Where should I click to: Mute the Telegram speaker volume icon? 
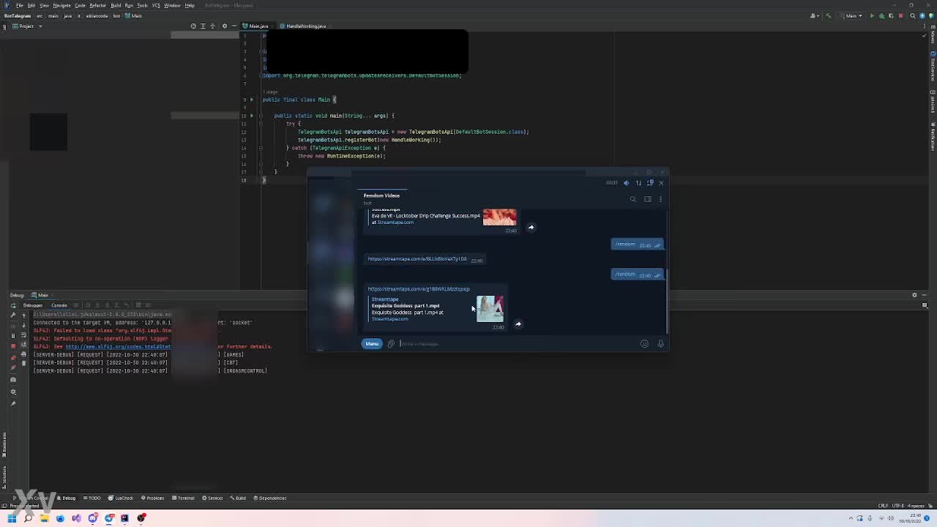pyautogui.click(x=626, y=183)
